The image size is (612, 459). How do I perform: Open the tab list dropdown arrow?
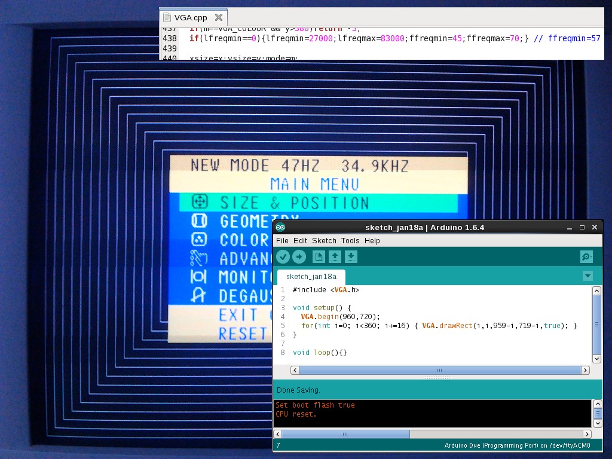[587, 276]
